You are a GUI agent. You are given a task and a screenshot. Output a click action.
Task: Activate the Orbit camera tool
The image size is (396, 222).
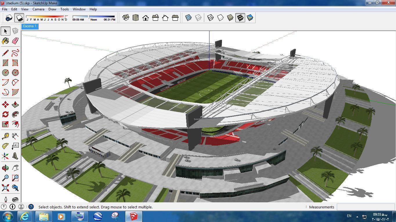tap(6, 168)
